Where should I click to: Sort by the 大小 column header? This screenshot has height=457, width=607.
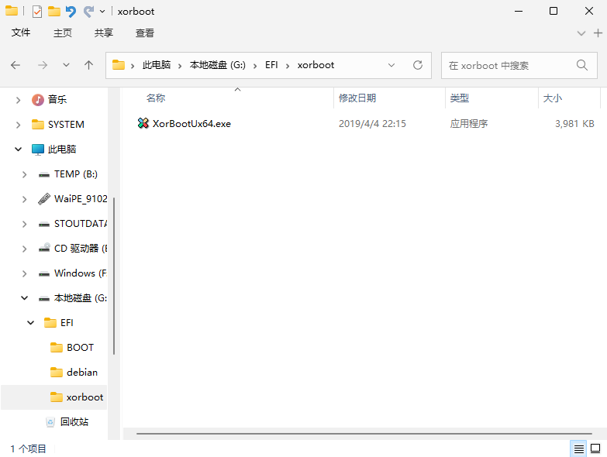[553, 98]
